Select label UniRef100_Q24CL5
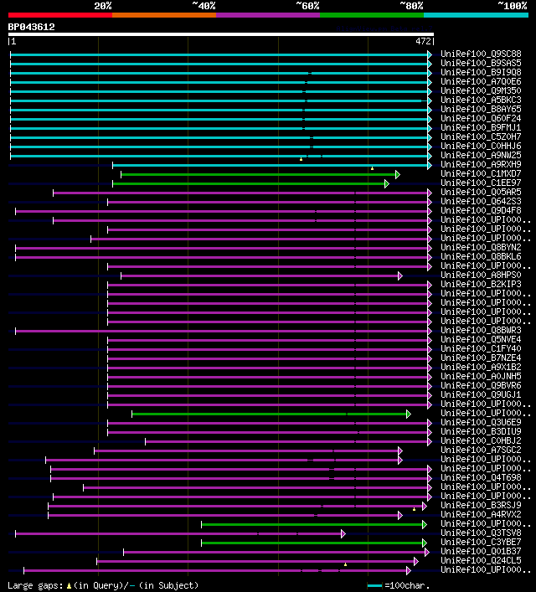The height and width of the screenshot is (592, 536). (x=481, y=560)
